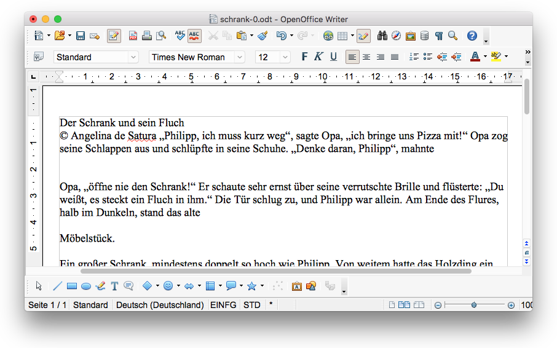Select Align Right paragraph button
Screen dimensions: 557x348
coord(381,57)
